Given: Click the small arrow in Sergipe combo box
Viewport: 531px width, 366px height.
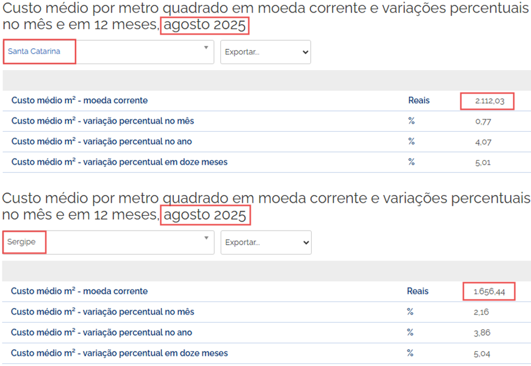Looking at the screenshot, I should pos(206,238).
